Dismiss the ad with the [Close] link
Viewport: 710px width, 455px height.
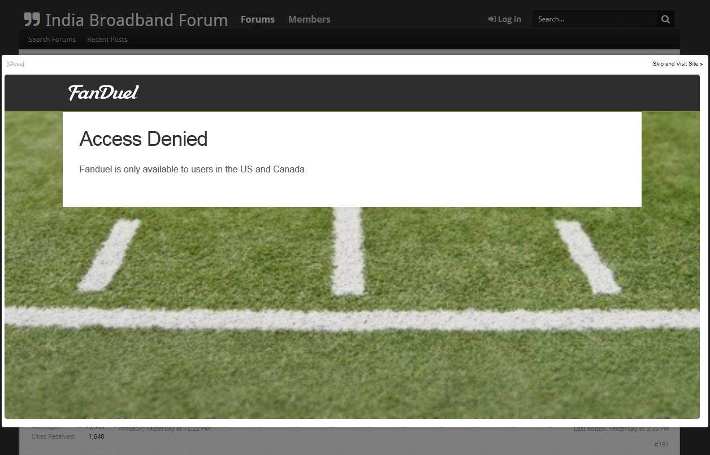15,64
